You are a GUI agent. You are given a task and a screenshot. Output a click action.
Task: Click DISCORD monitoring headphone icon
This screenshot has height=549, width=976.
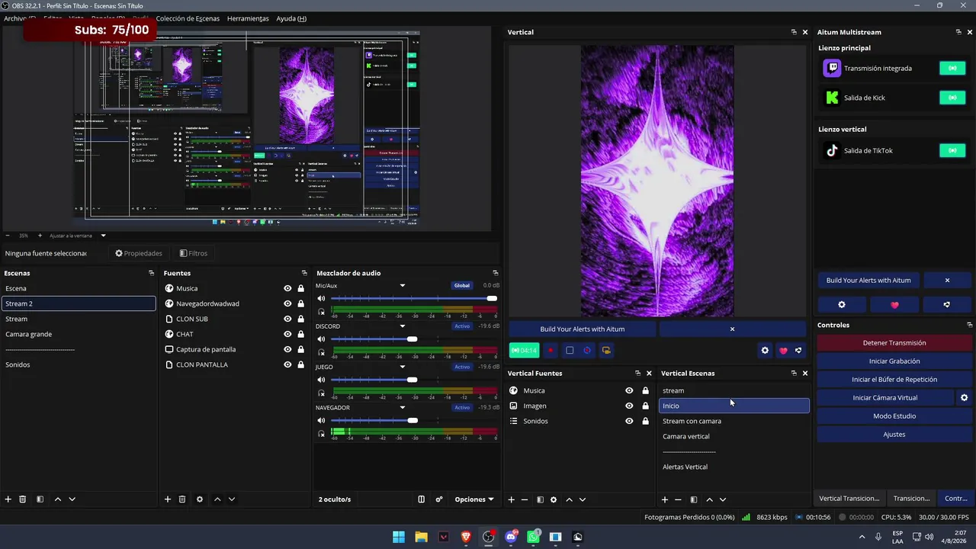tap(321, 352)
